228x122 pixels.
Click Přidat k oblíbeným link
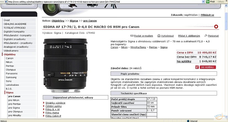point(189,36)
